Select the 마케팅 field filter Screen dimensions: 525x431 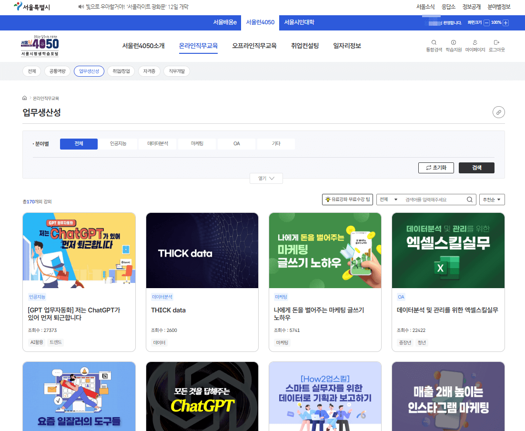pos(197,143)
